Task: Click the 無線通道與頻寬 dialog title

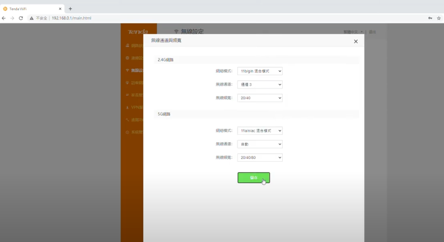Action: tap(166, 41)
